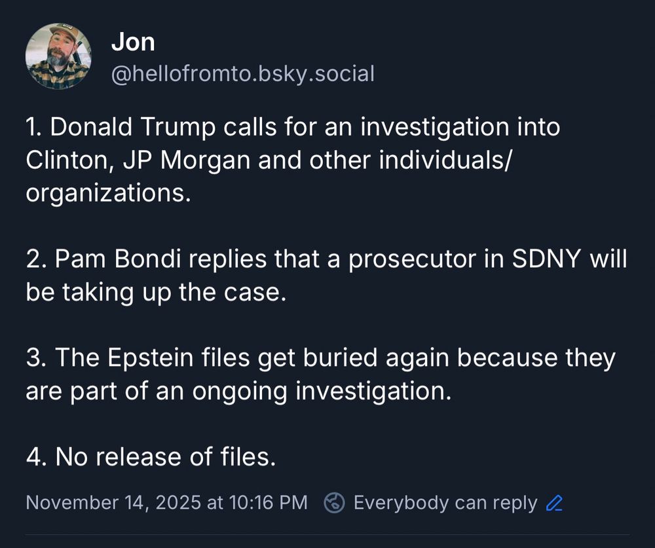Click the globe reply-visibility icon
This screenshot has width=655, height=548.
click(x=335, y=503)
